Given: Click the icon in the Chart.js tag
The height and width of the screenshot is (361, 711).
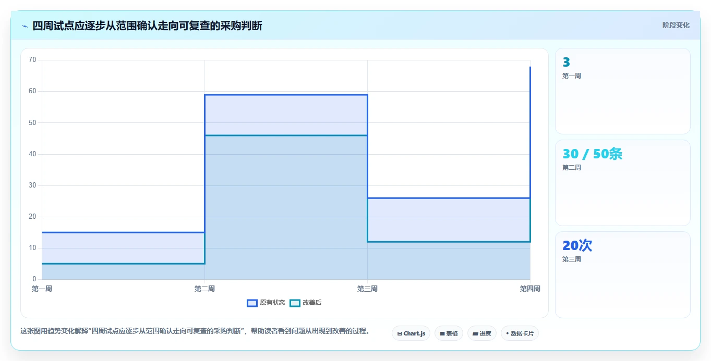Looking at the screenshot, I should click(x=400, y=333).
